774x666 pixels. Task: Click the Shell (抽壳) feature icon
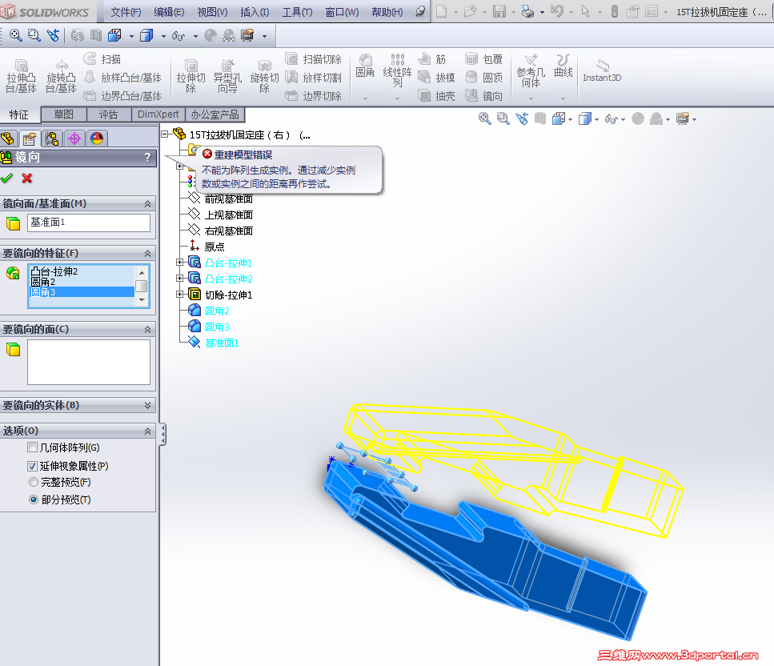(x=424, y=95)
